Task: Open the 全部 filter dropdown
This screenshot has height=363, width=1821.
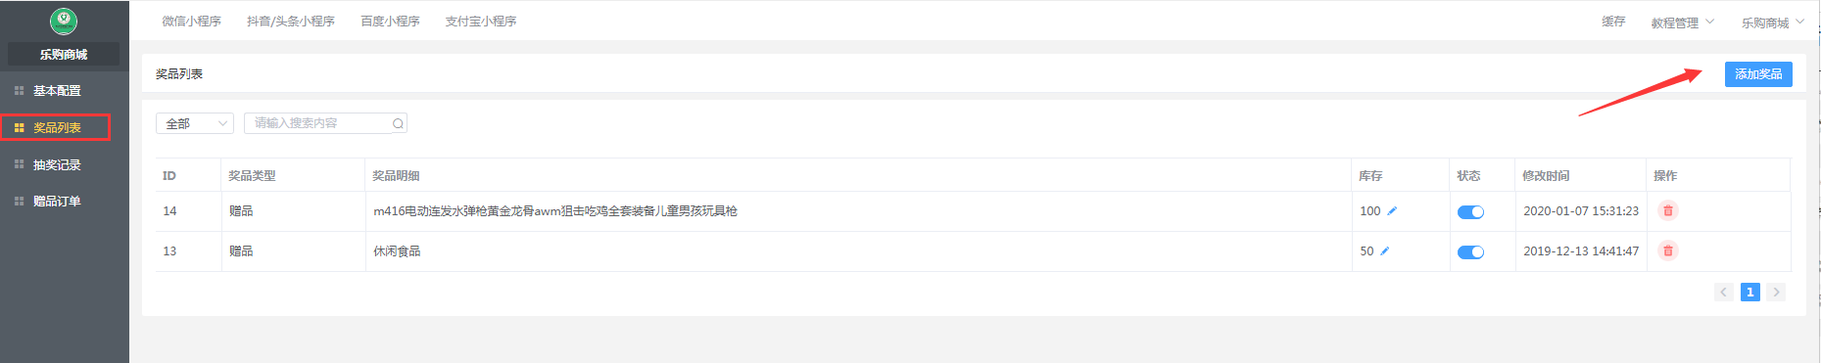Action: pyautogui.click(x=195, y=123)
